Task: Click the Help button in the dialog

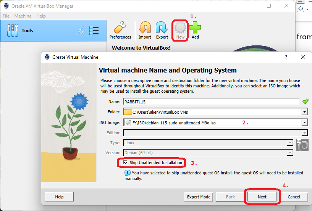Action: point(59,197)
